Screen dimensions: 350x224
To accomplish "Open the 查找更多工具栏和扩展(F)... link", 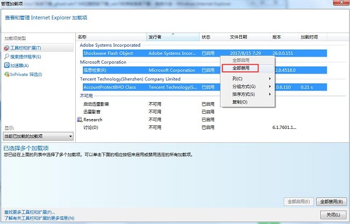I will coord(30,212).
